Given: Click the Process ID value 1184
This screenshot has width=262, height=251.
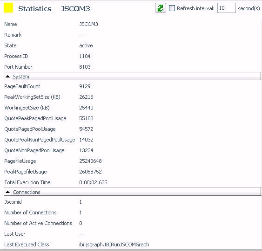Looking at the screenshot, I should [85, 56].
